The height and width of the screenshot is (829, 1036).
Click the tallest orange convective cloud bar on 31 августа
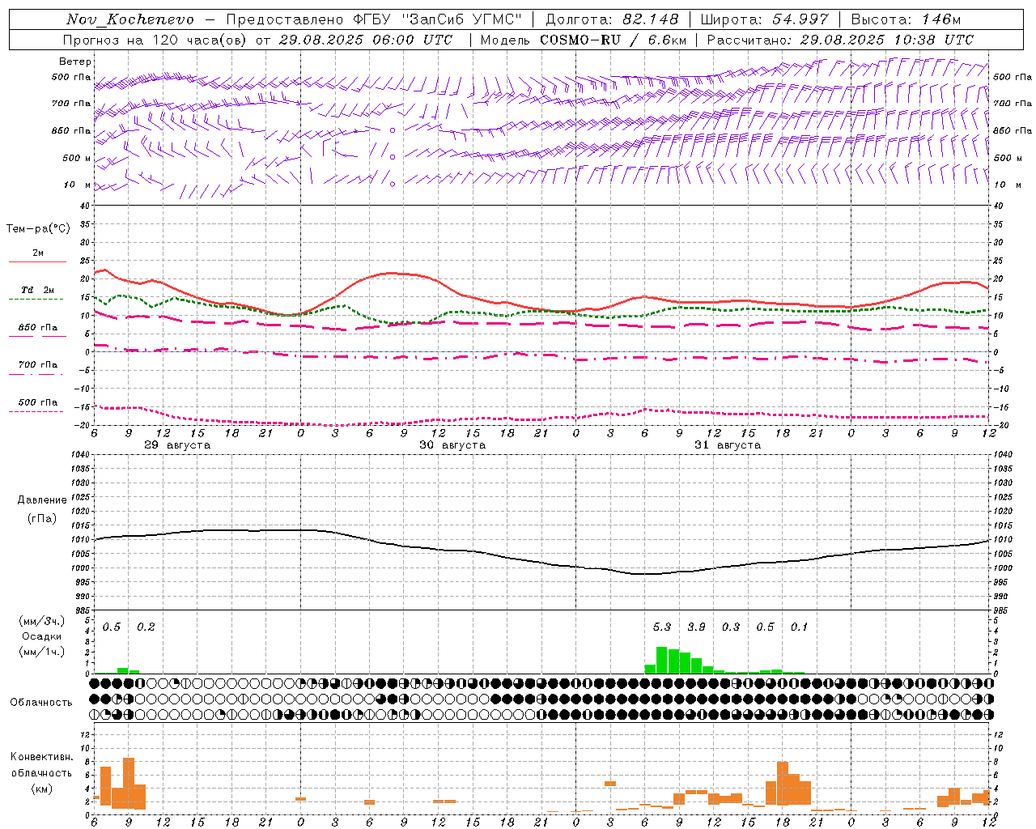(783, 783)
